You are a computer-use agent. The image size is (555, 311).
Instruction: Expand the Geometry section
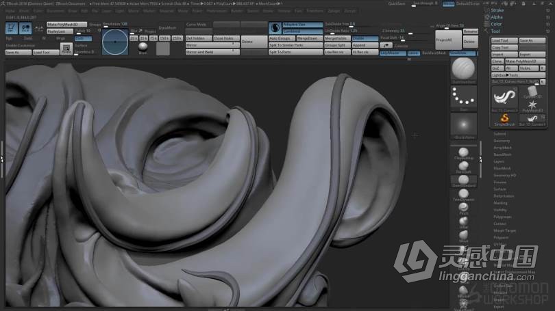(502, 141)
